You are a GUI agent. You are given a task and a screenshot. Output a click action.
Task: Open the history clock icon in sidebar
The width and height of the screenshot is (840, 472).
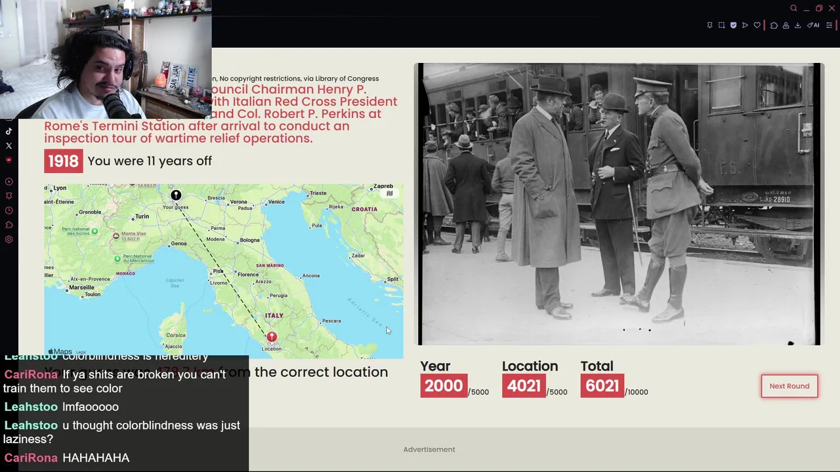point(9,210)
